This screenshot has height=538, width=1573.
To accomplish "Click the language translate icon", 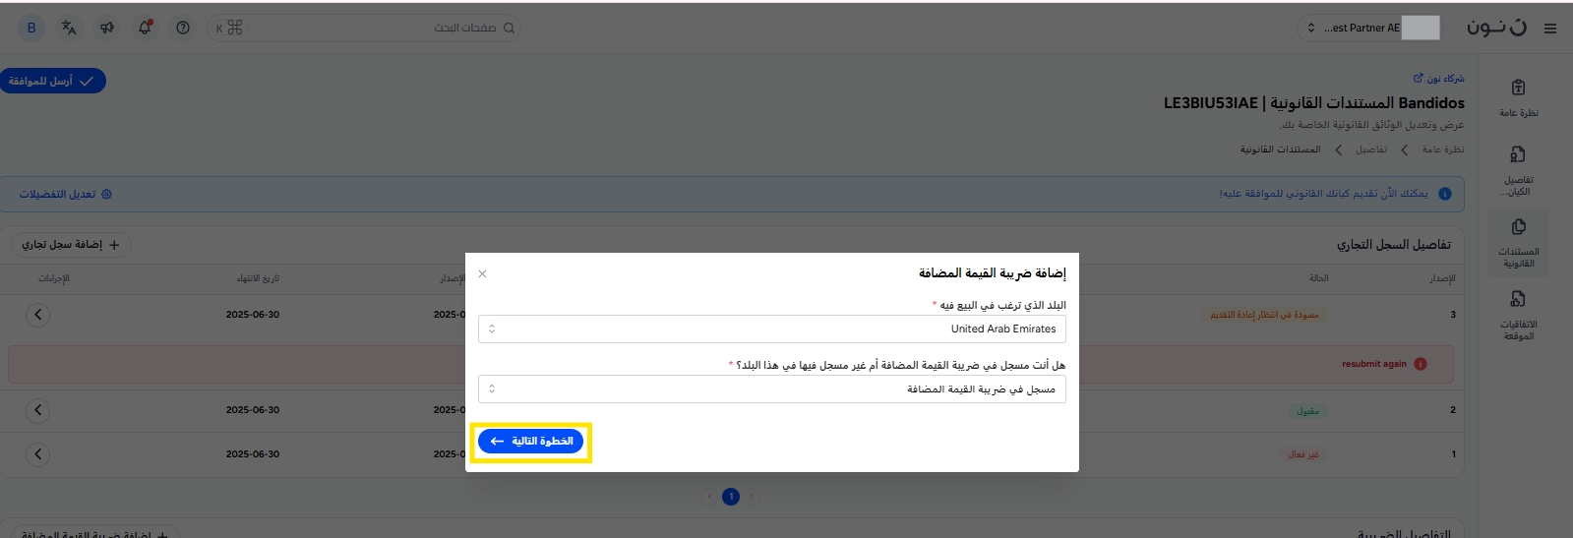I will [x=69, y=28].
